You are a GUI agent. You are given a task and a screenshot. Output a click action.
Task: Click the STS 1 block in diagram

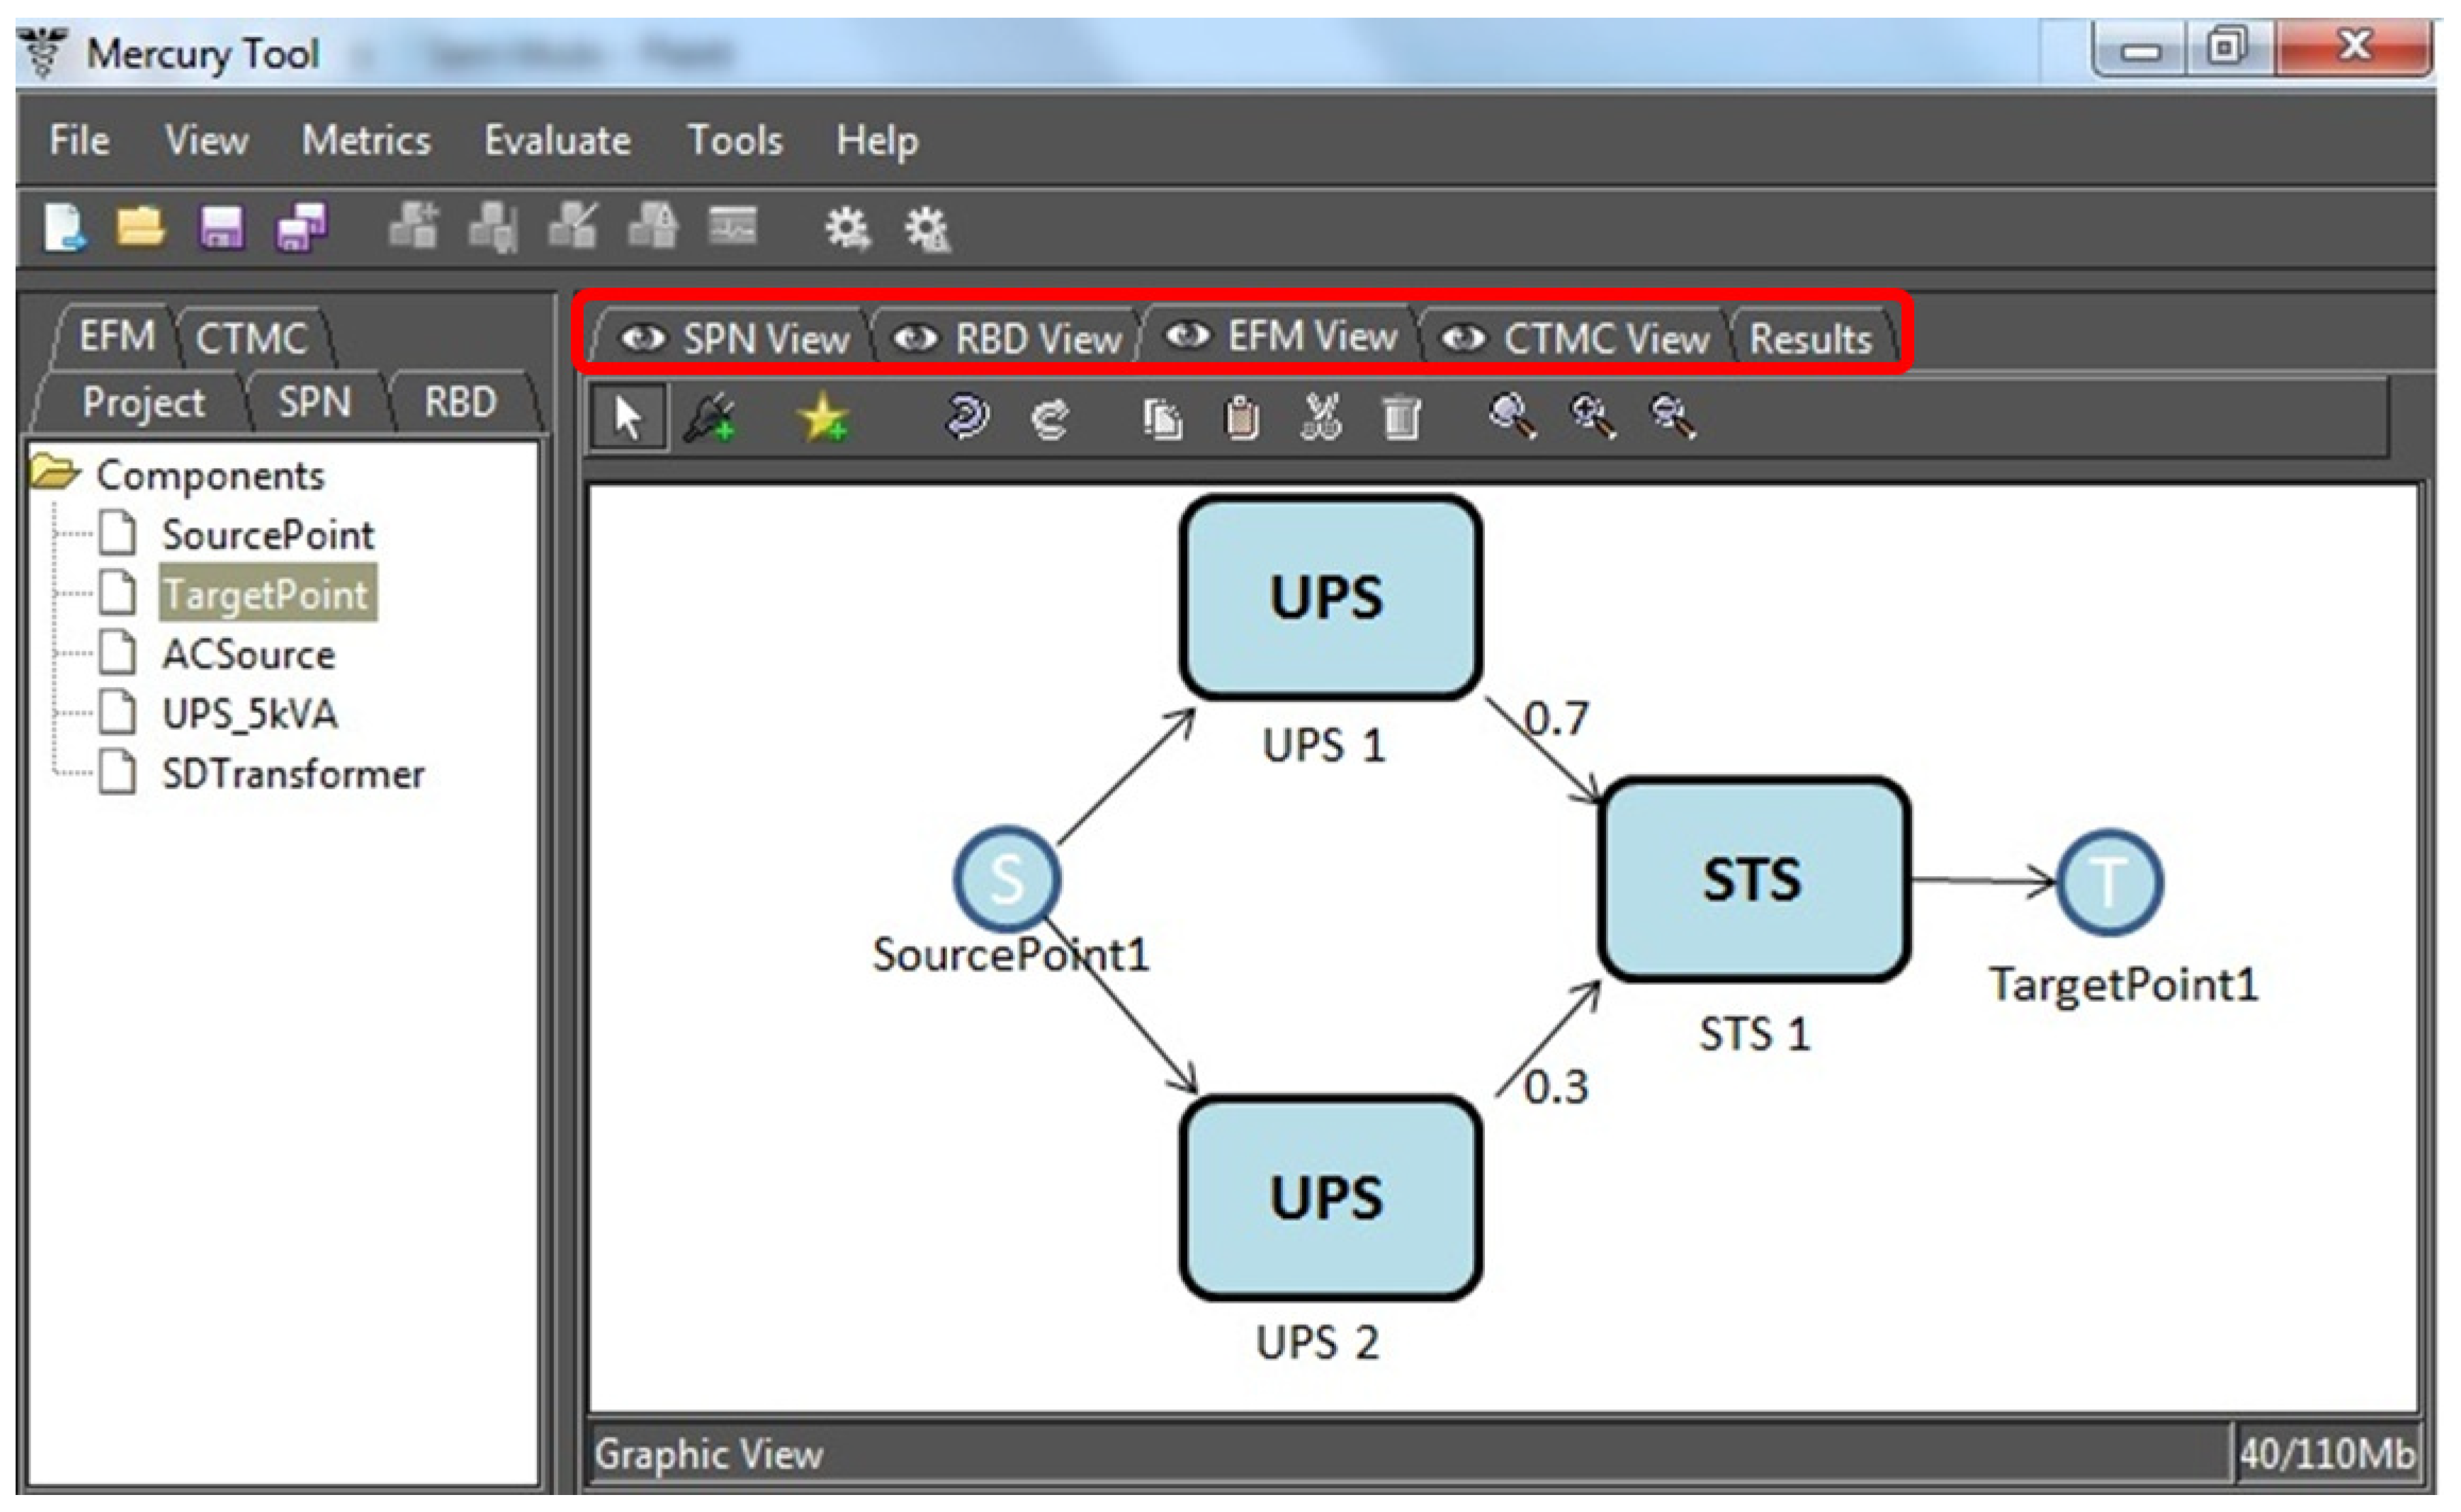coord(1753,880)
